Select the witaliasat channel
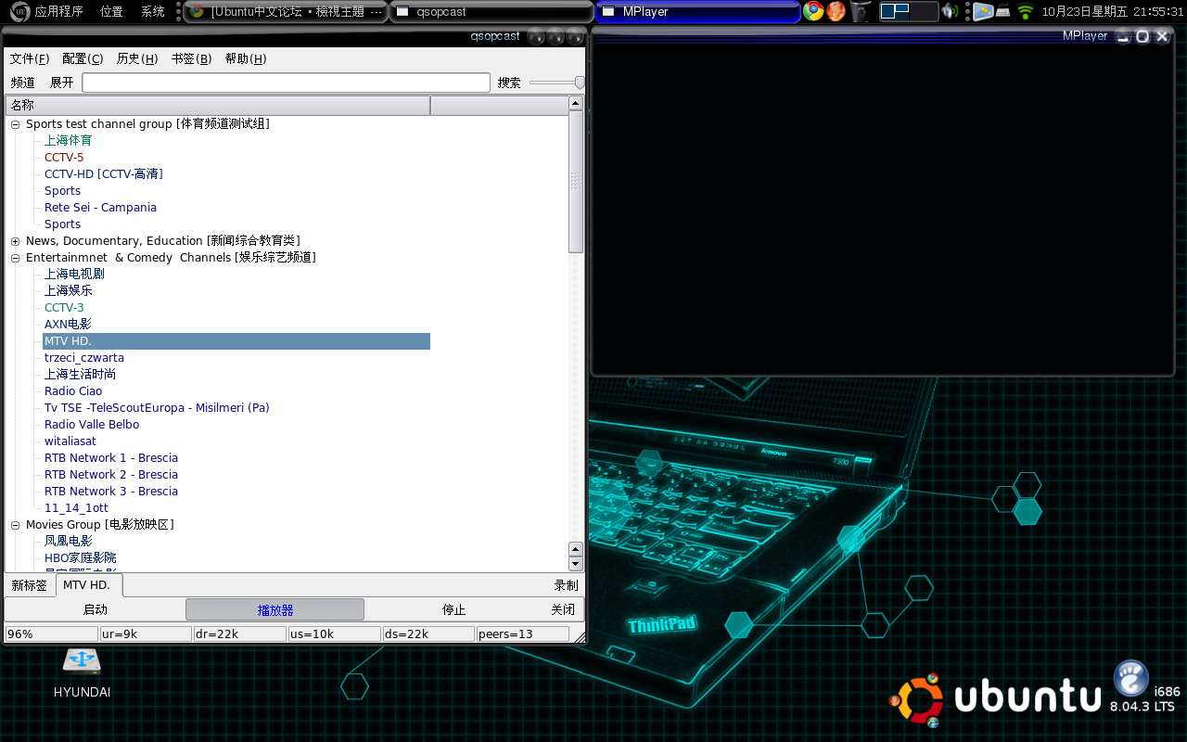The height and width of the screenshot is (742, 1187). (70, 441)
